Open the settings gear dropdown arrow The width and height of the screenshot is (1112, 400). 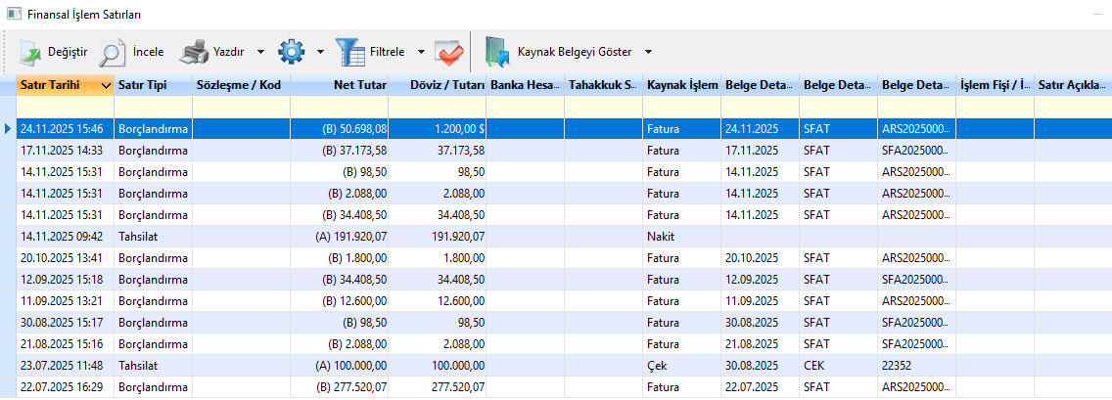[320, 52]
